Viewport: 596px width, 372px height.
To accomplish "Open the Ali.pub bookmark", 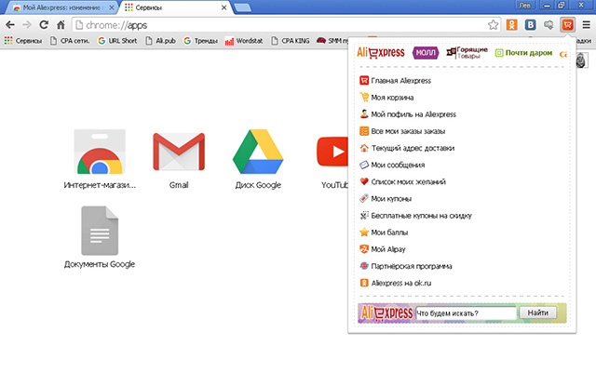I will (x=160, y=41).
